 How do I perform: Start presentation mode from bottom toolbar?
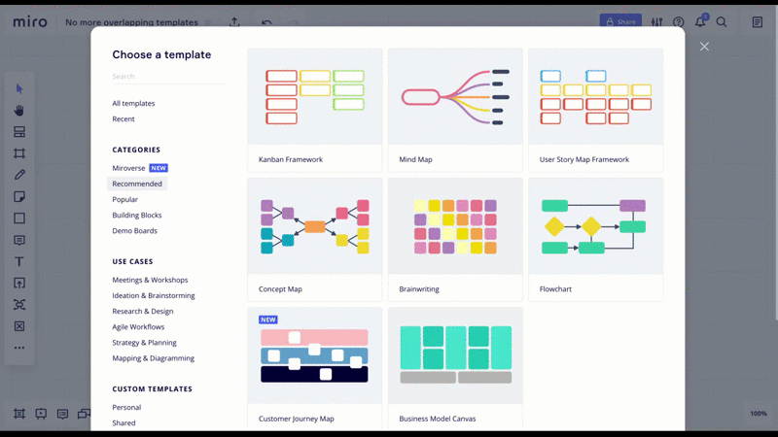click(x=41, y=414)
